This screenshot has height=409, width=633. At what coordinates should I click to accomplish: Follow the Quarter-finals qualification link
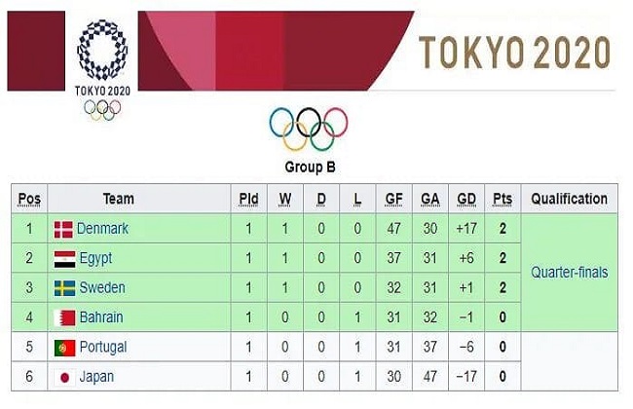[x=570, y=273]
